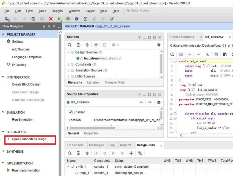Click the red Cancel run toolbar icon
This screenshot has width=233, height=176.
[50, 19]
